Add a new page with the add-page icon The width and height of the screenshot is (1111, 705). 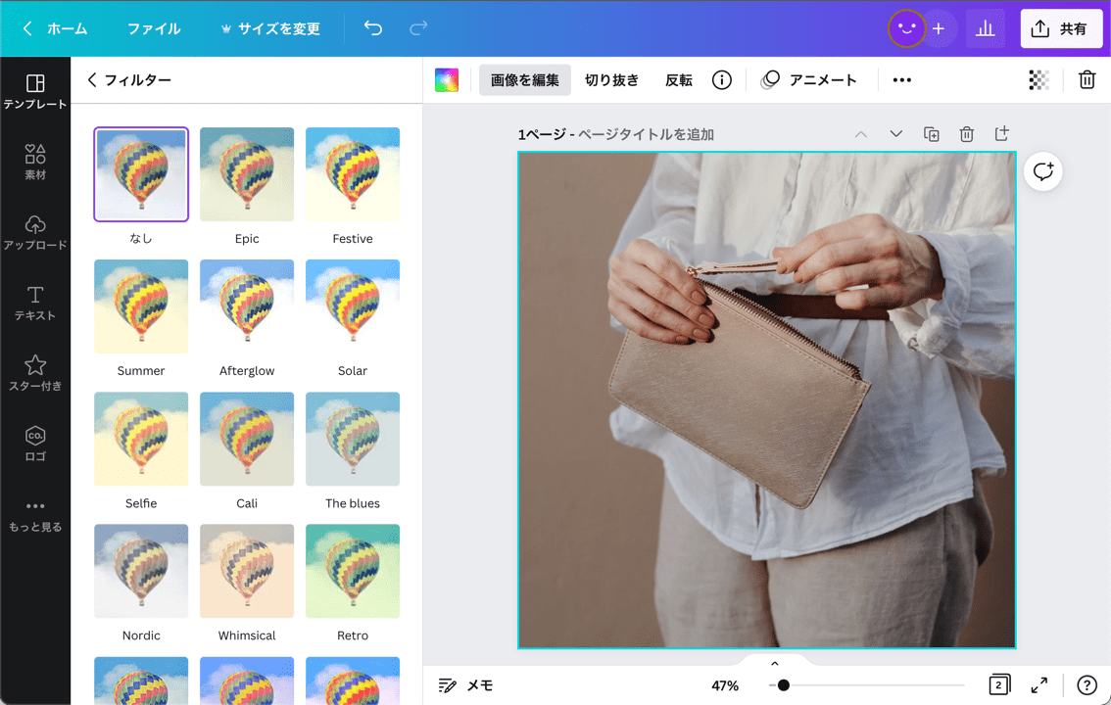click(x=1001, y=133)
